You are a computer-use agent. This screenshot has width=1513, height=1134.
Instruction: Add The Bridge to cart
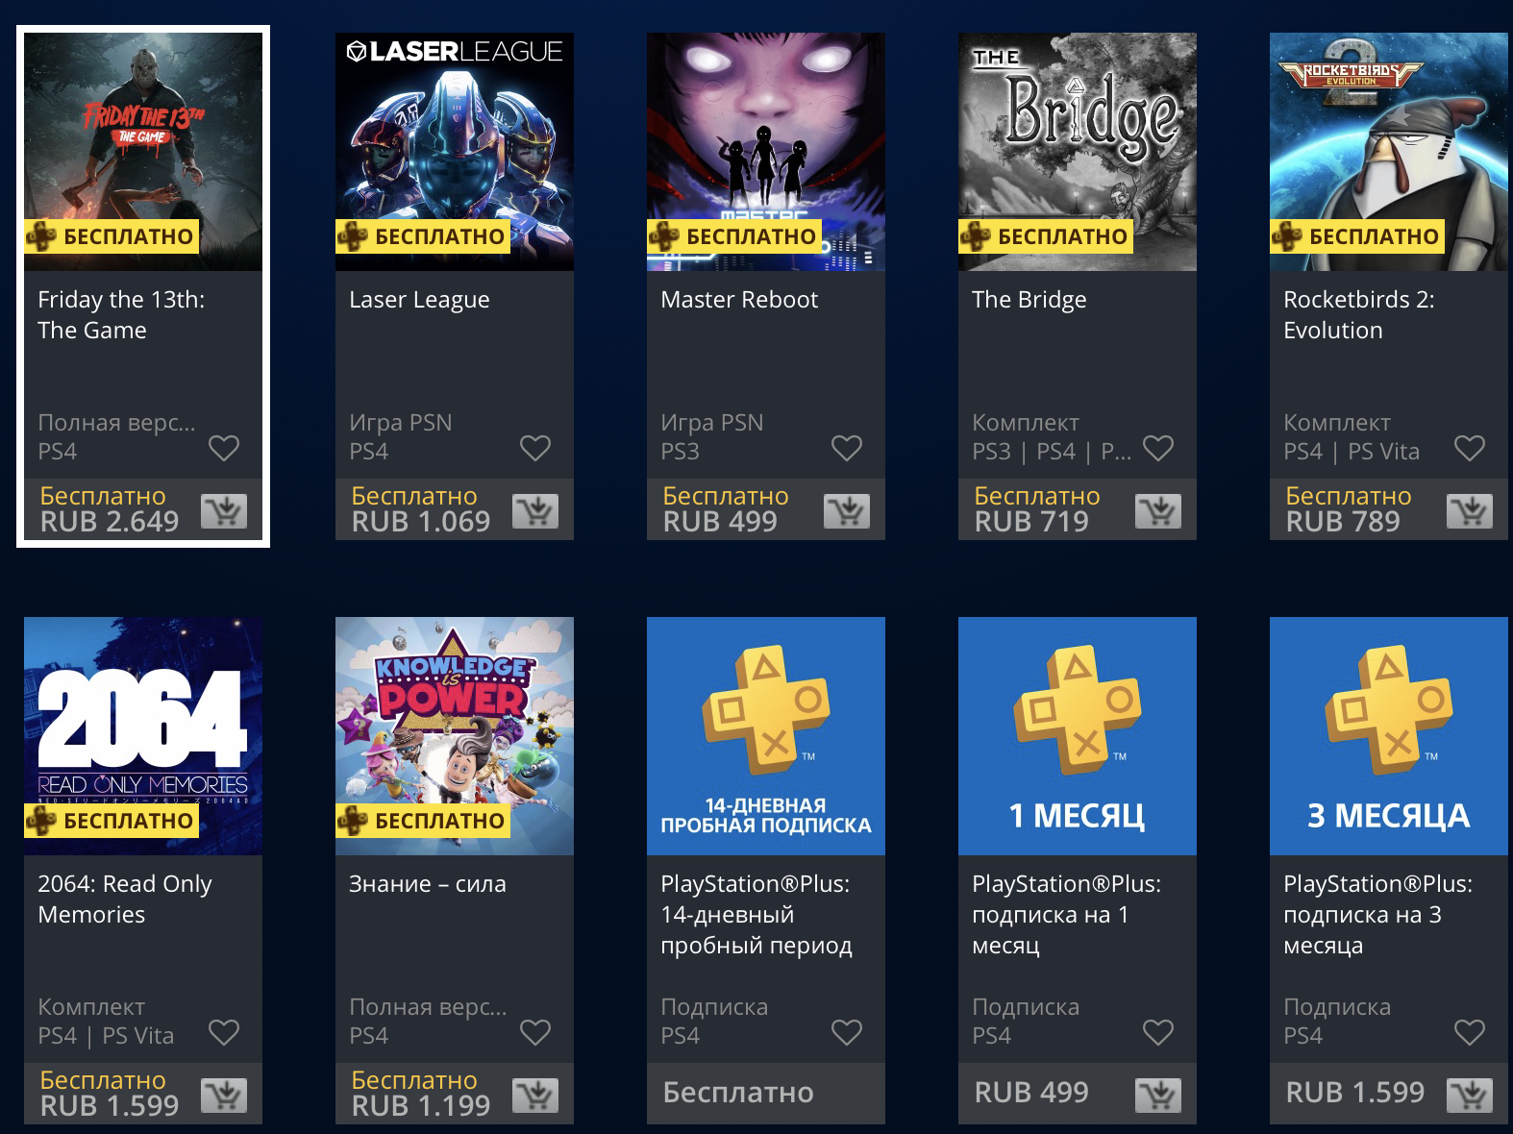pos(1158,511)
